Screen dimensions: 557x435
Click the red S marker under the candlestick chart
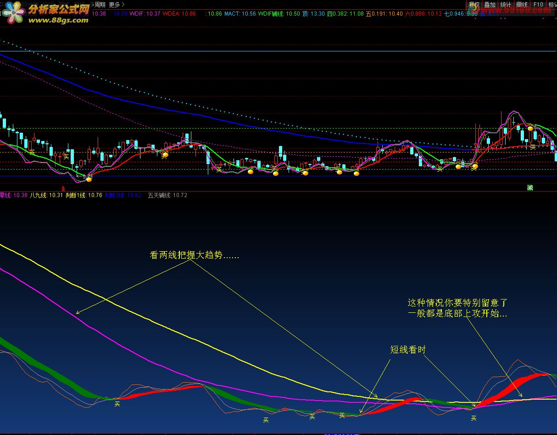pos(63,188)
